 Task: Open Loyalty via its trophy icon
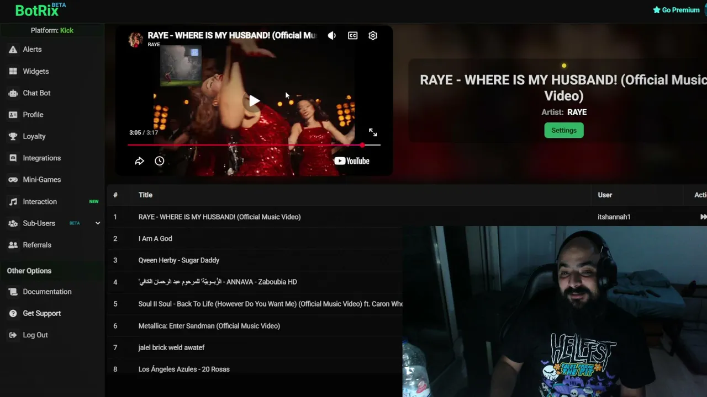pos(13,136)
